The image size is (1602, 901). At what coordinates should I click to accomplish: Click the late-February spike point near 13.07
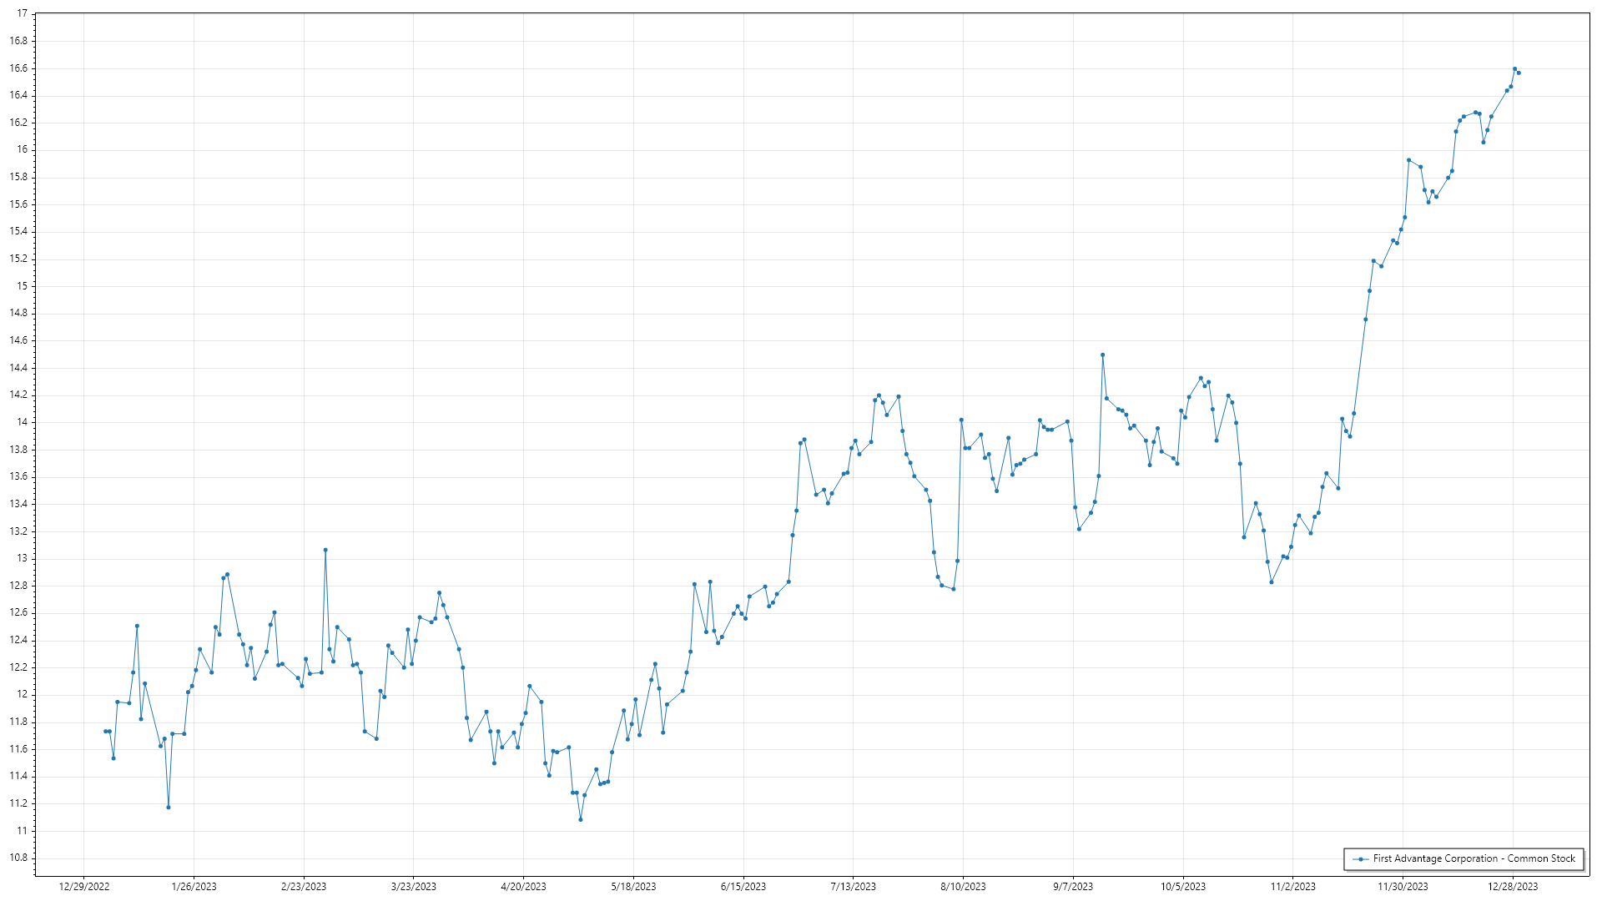pyautogui.click(x=325, y=550)
